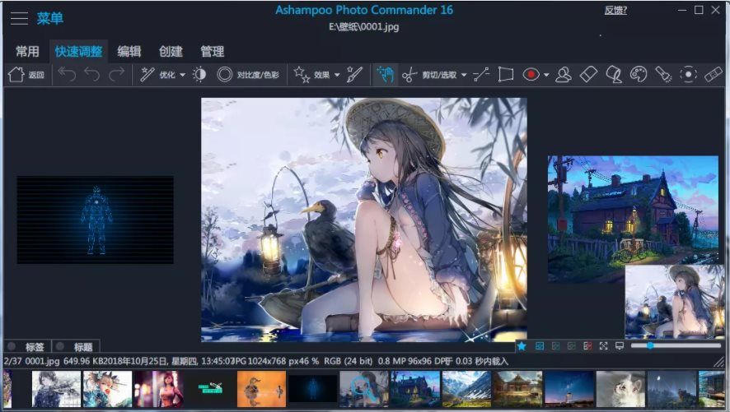Click the 反馈? feedback link

click(615, 10)
